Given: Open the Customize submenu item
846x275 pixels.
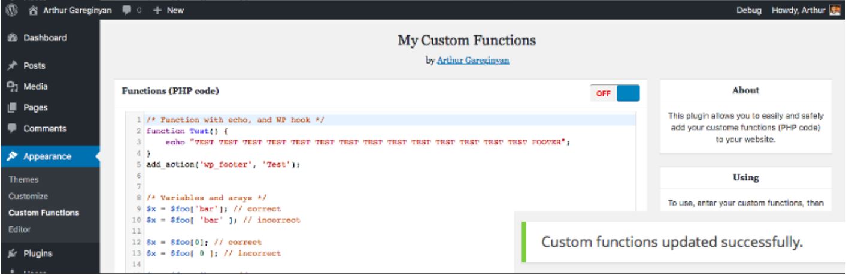Looking at the screenshot, I should click(x=28, y=196).
